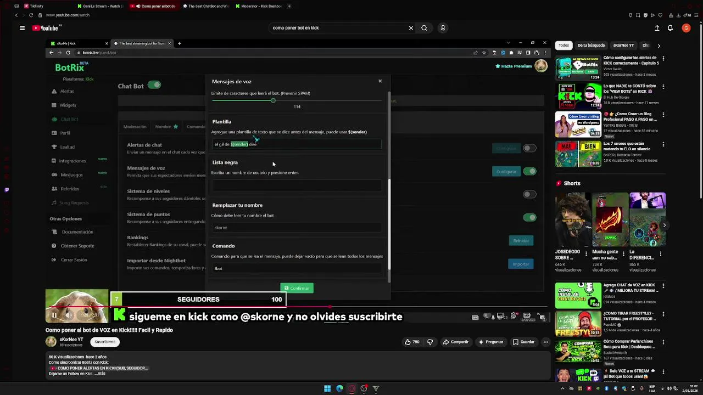The height and width of the screenshot is (395, 703).
Task: Reload the page in the browser toolbar
Action: pyautogui.click(x=31, y=15)
